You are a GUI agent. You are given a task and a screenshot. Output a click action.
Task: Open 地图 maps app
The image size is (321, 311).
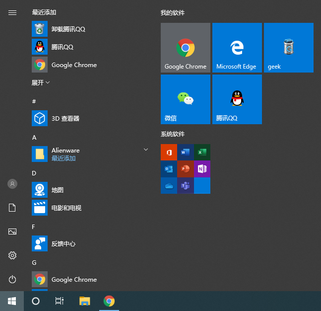pyautogui.click(x=90, y=190)
